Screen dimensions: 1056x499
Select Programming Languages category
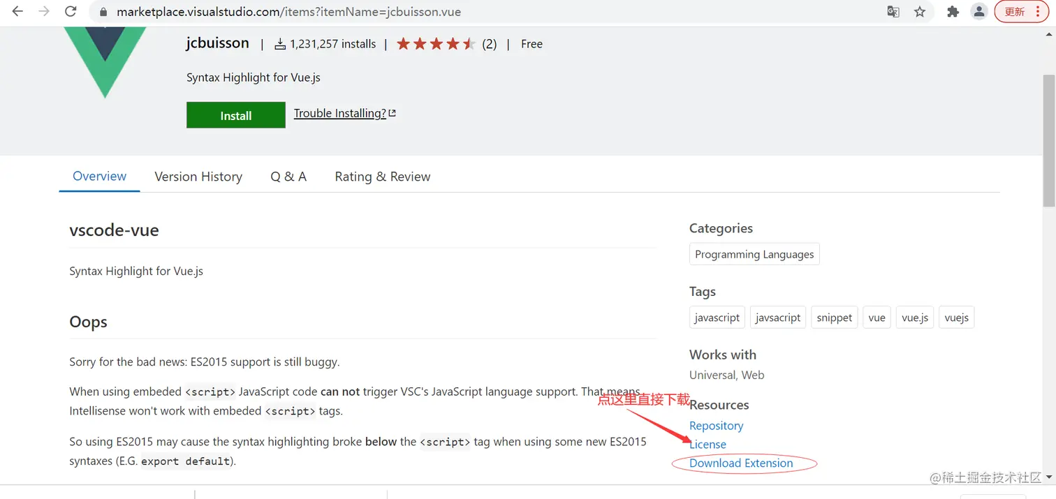pyautogui.click(x=754, y=254)
